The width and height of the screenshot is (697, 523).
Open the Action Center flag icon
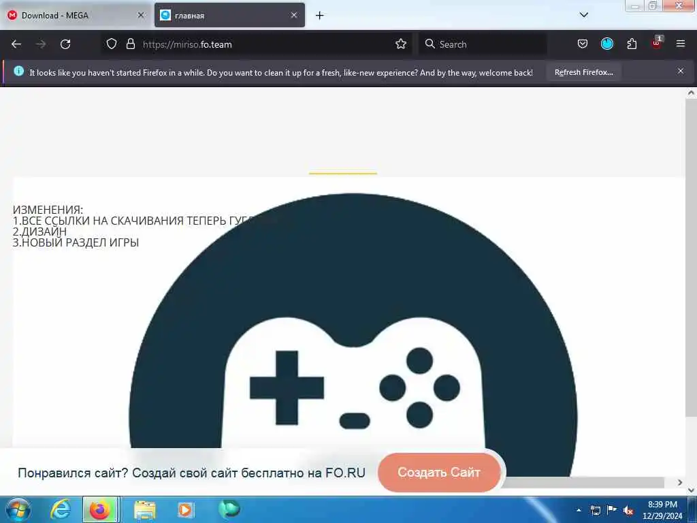click(612, 509)
